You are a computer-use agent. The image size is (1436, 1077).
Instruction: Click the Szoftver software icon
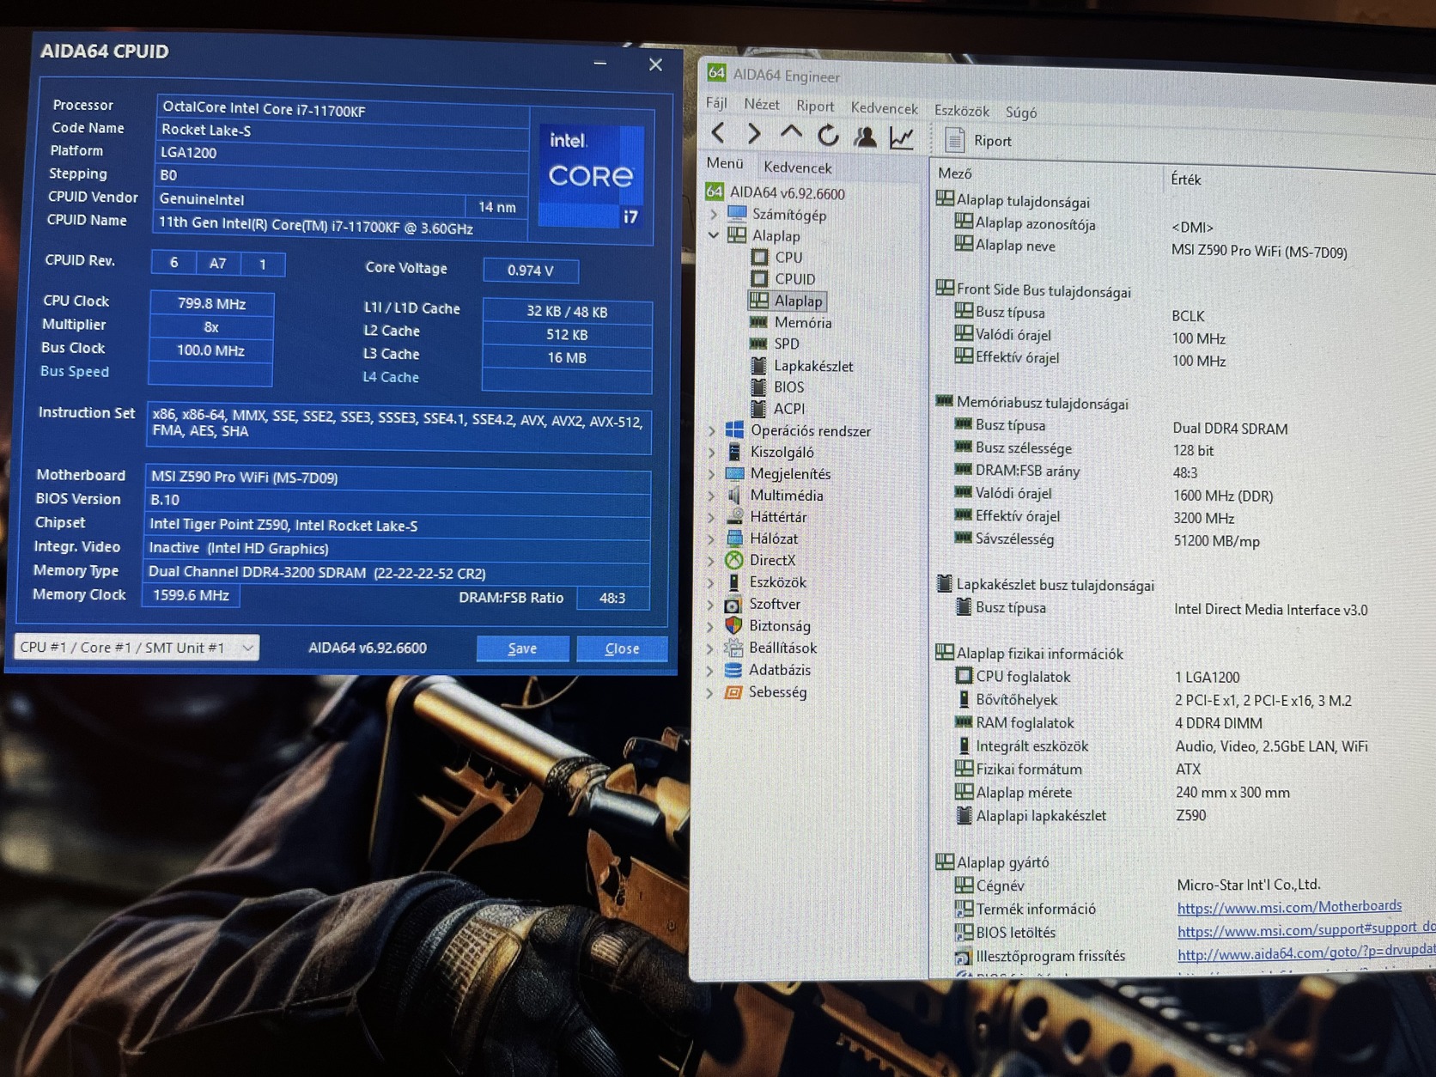[733, 604]
